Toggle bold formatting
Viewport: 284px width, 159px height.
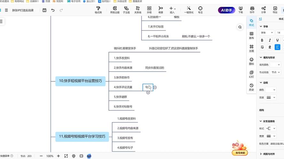coord(262,40)
